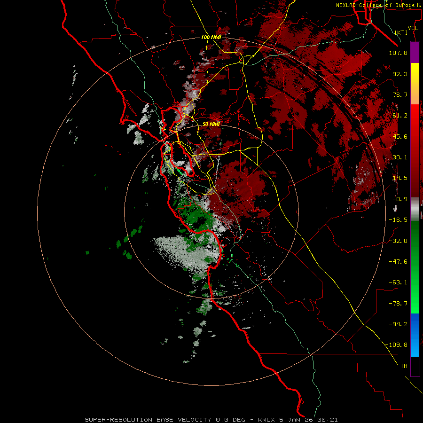The width and height of the screenshot is (423, 423).
Task: Click the -109.8 scale value
Action: (x=396, y=345)
